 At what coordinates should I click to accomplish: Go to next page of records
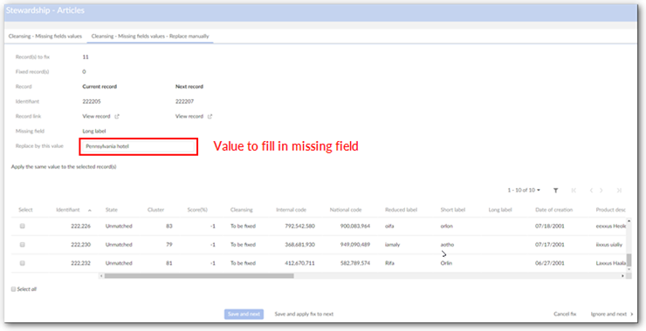pyautogui.click(x=601, y=191)
